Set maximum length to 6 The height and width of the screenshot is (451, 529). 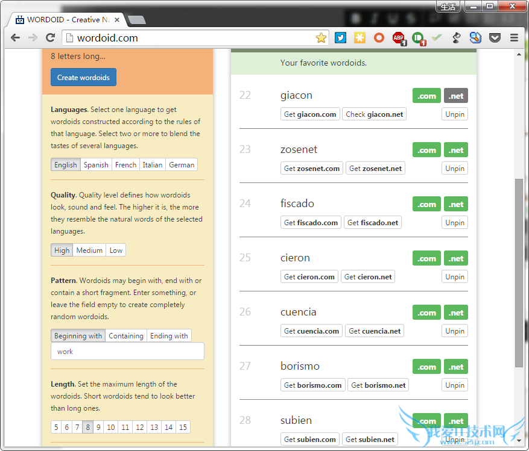click(x=67, y=427)
